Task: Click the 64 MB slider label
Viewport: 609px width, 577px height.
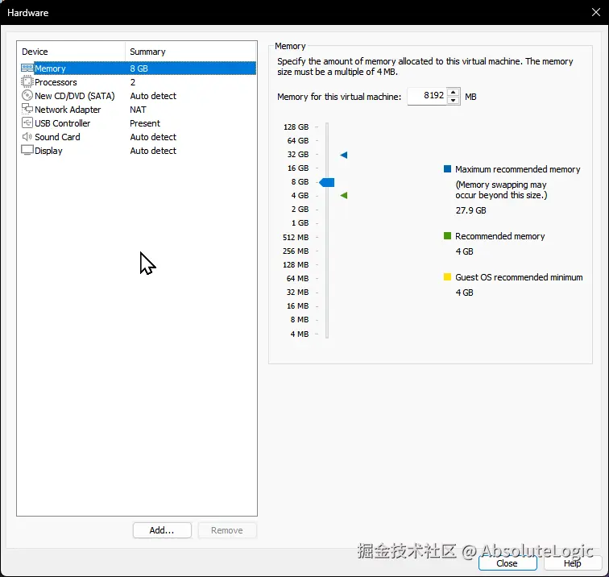Action: 297,278
